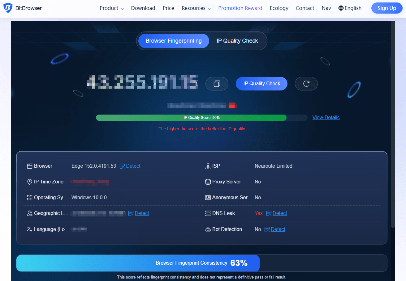Screen dimensions: 406x281
Task: Click the IP Quality Score progress bar
Action: pyautogui.click(x=202, y=118)
